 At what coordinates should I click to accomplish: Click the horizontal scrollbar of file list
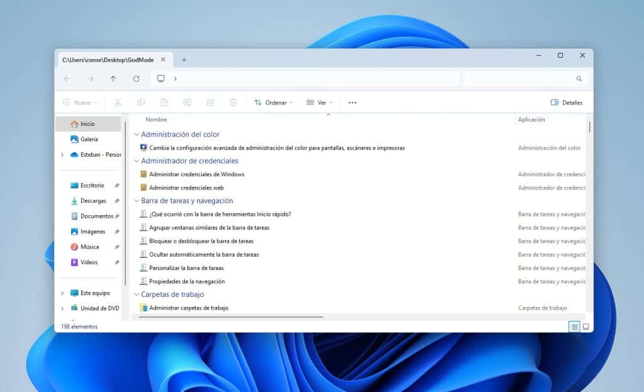click(231, 316)
